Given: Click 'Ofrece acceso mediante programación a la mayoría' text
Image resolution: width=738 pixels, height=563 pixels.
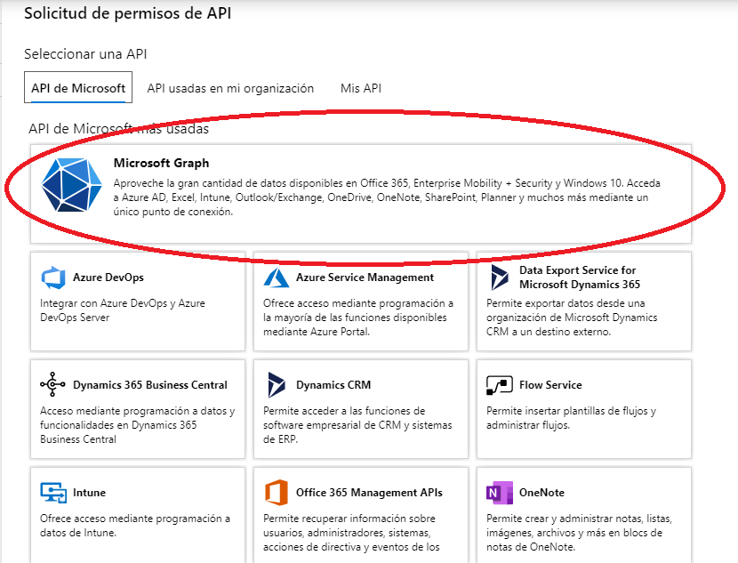Looking at the screenshot, I should coord(358,318).
